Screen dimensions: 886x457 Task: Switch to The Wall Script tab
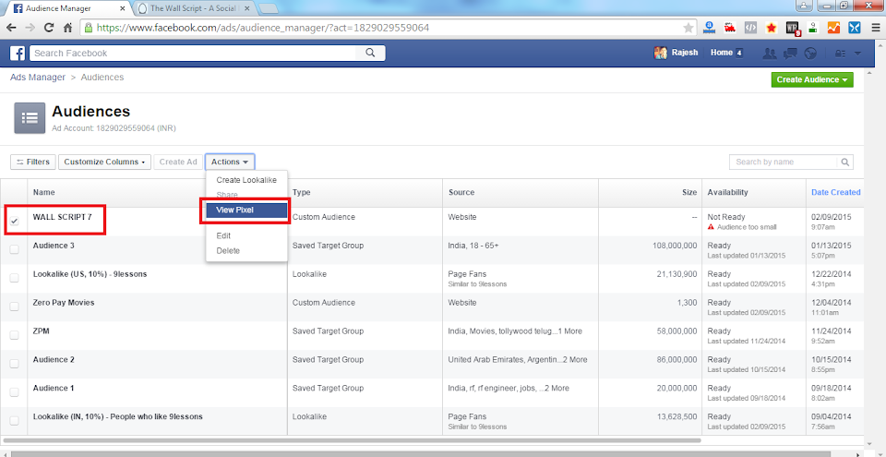point(195,8)
